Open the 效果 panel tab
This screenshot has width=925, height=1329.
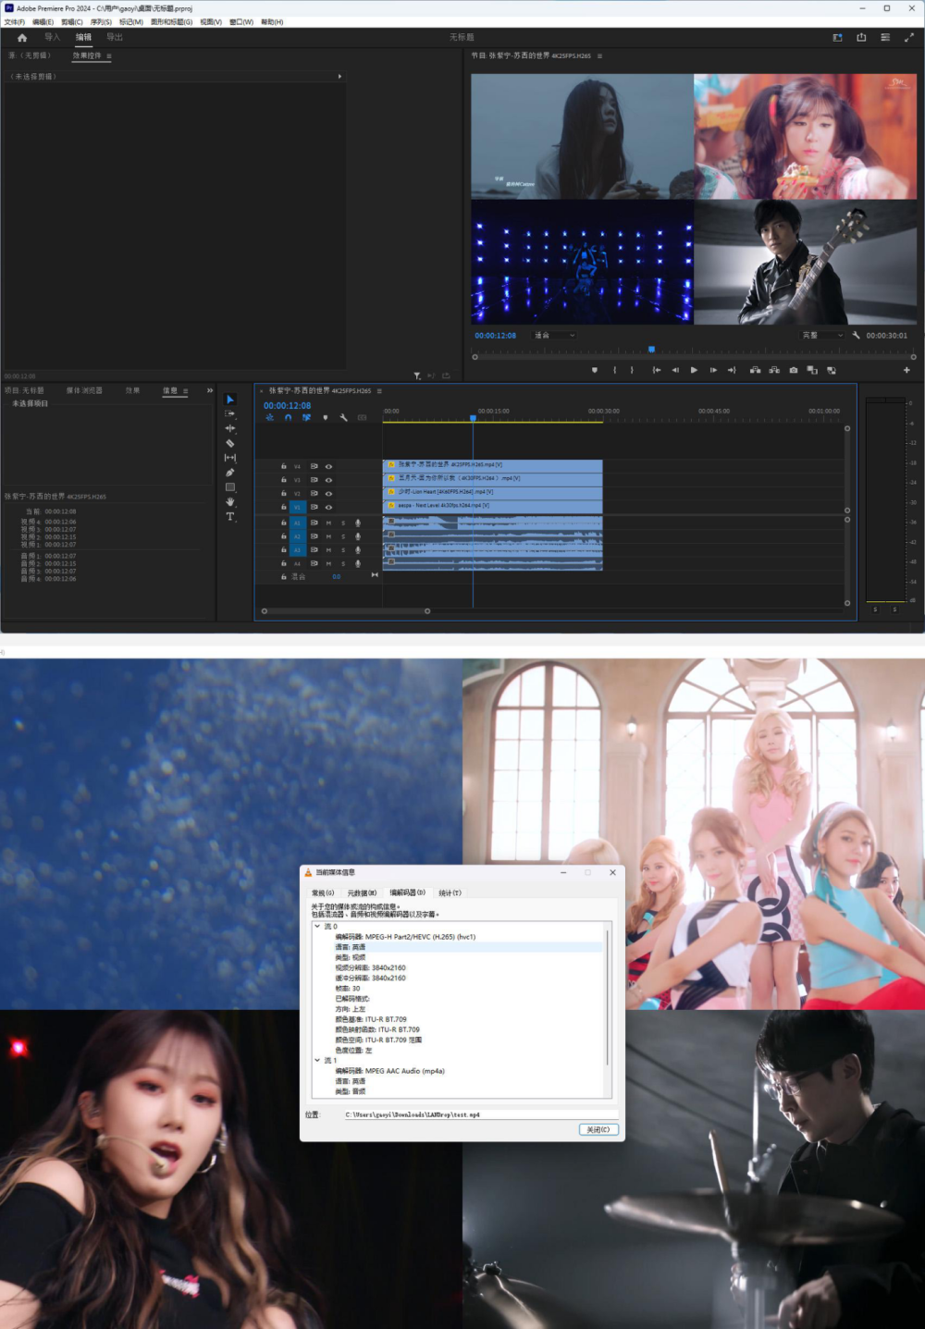pos(133,390)
